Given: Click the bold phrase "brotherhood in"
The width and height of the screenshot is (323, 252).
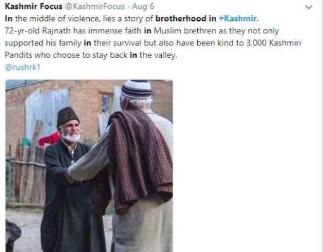Looking at the screenshot, I should click(186, 18).
